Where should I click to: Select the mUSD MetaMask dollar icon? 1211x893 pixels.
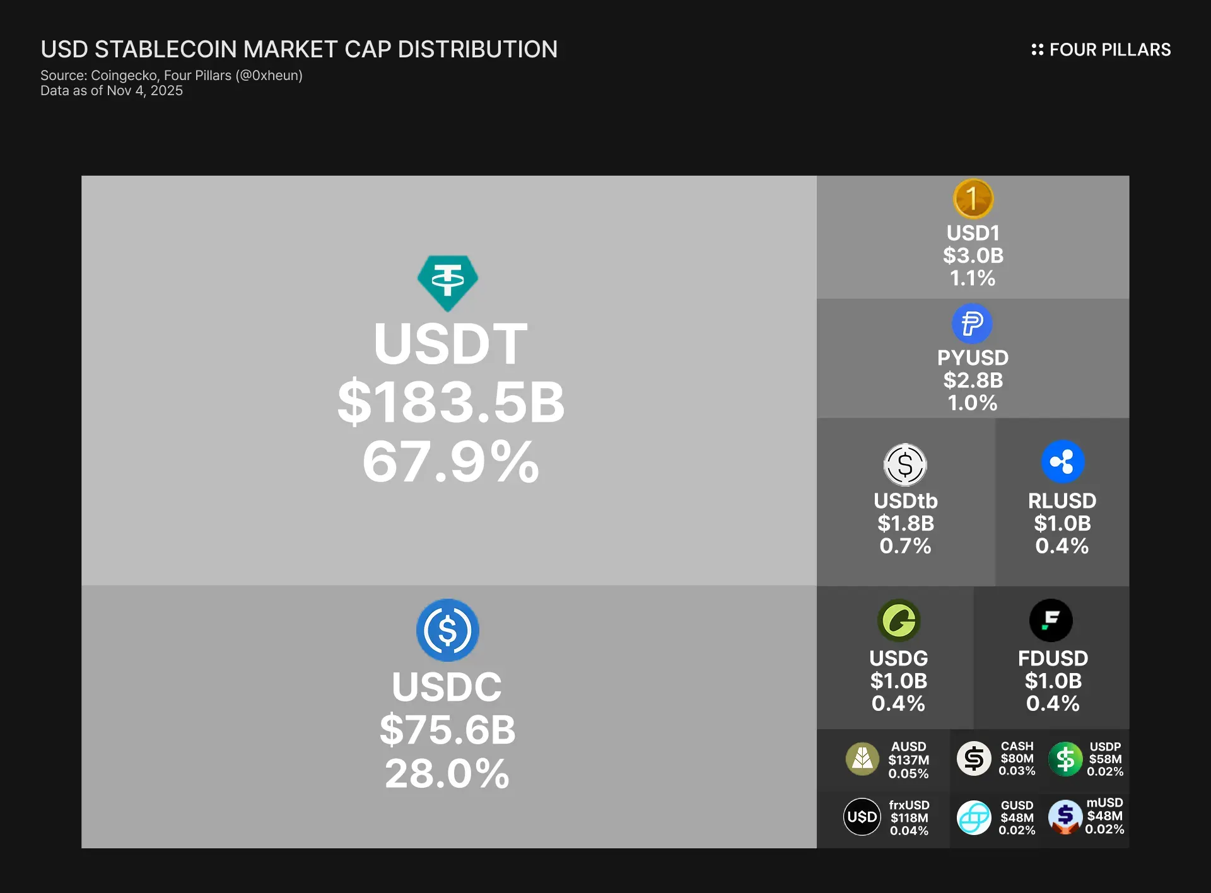coord(1065,817)
